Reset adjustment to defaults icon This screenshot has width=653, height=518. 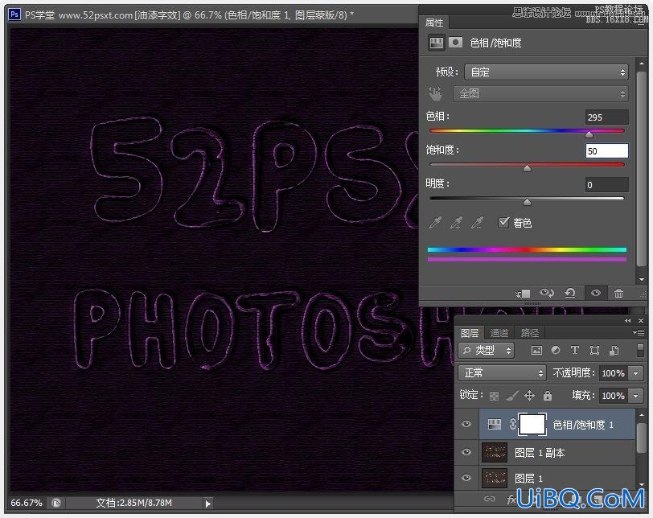[570, 293]
